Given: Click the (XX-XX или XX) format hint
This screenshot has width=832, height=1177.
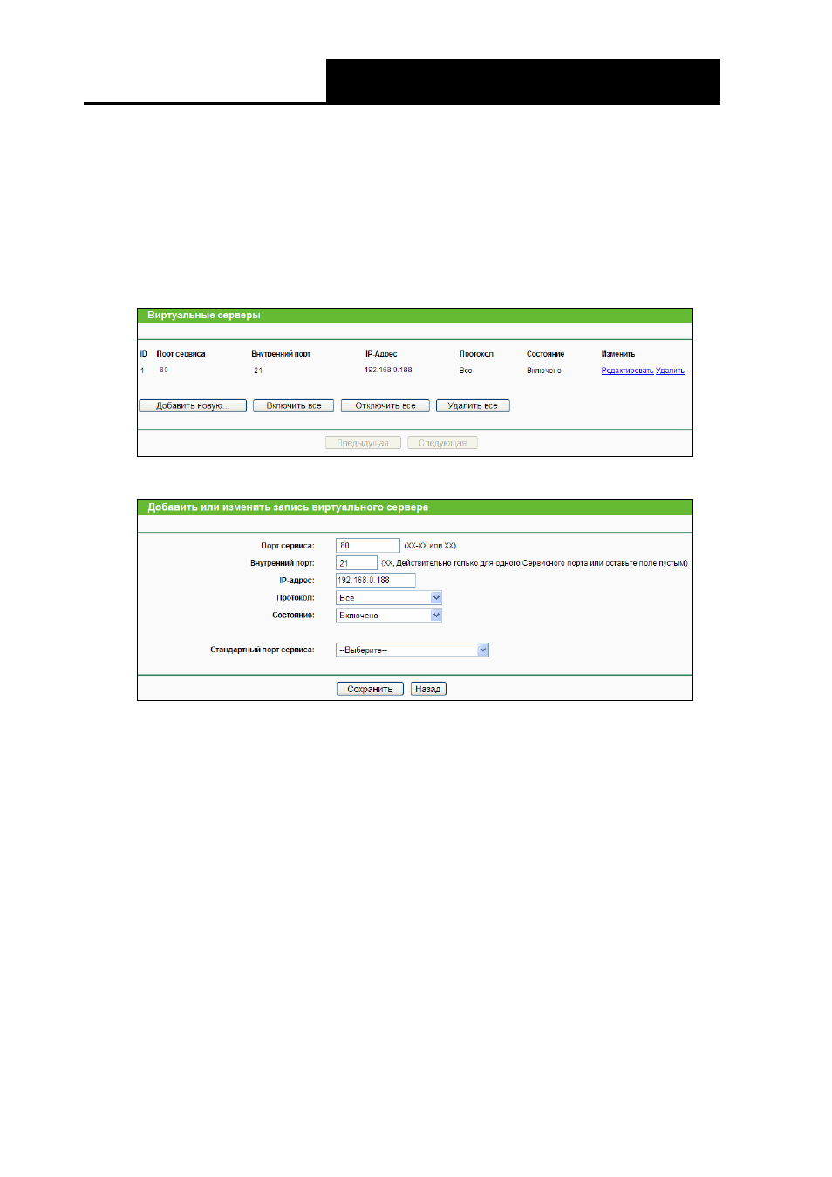Looking at the screenshot, I should [430, 546].
